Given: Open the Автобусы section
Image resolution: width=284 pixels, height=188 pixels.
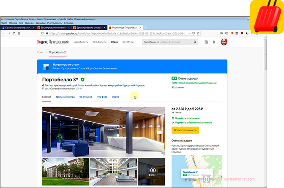Looking at the screenshot, I should (128, 42).
